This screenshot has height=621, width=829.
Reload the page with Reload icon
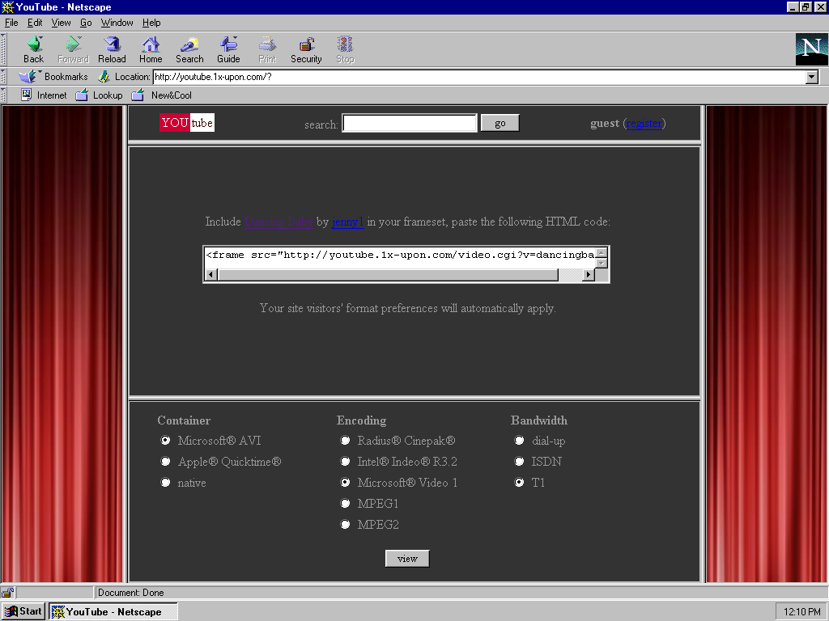(x=112, y=44)
